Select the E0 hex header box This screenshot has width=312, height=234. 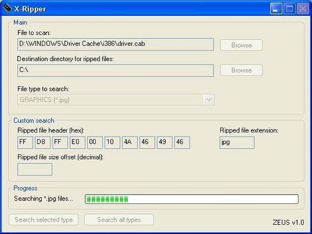pos(77,142)
